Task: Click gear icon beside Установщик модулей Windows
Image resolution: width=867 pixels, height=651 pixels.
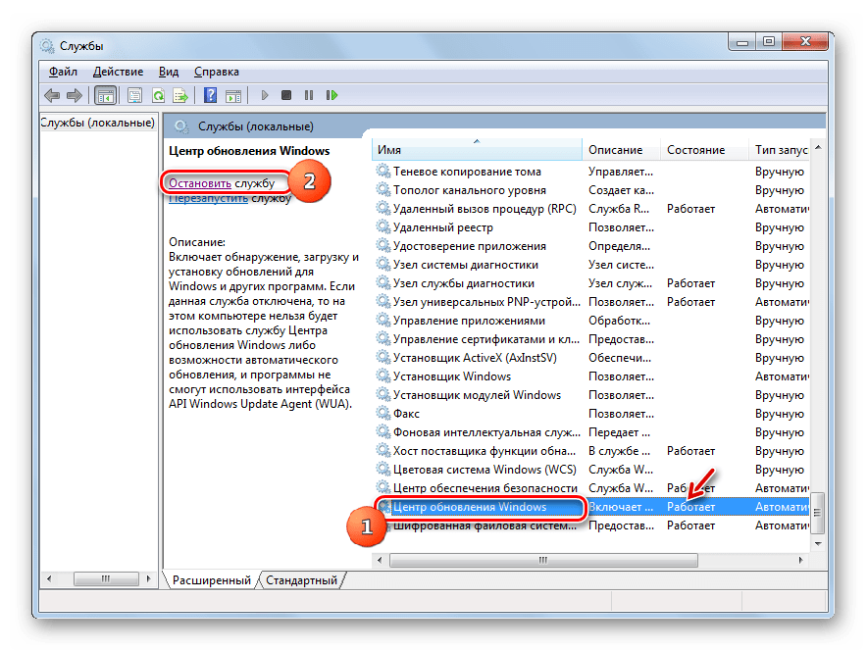Action: click(x=383, y=394)
